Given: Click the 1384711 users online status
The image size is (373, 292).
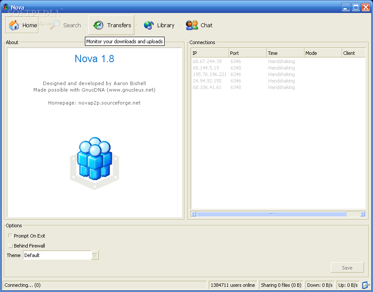Looking at the screenshot, I should [x=233, y=285].
